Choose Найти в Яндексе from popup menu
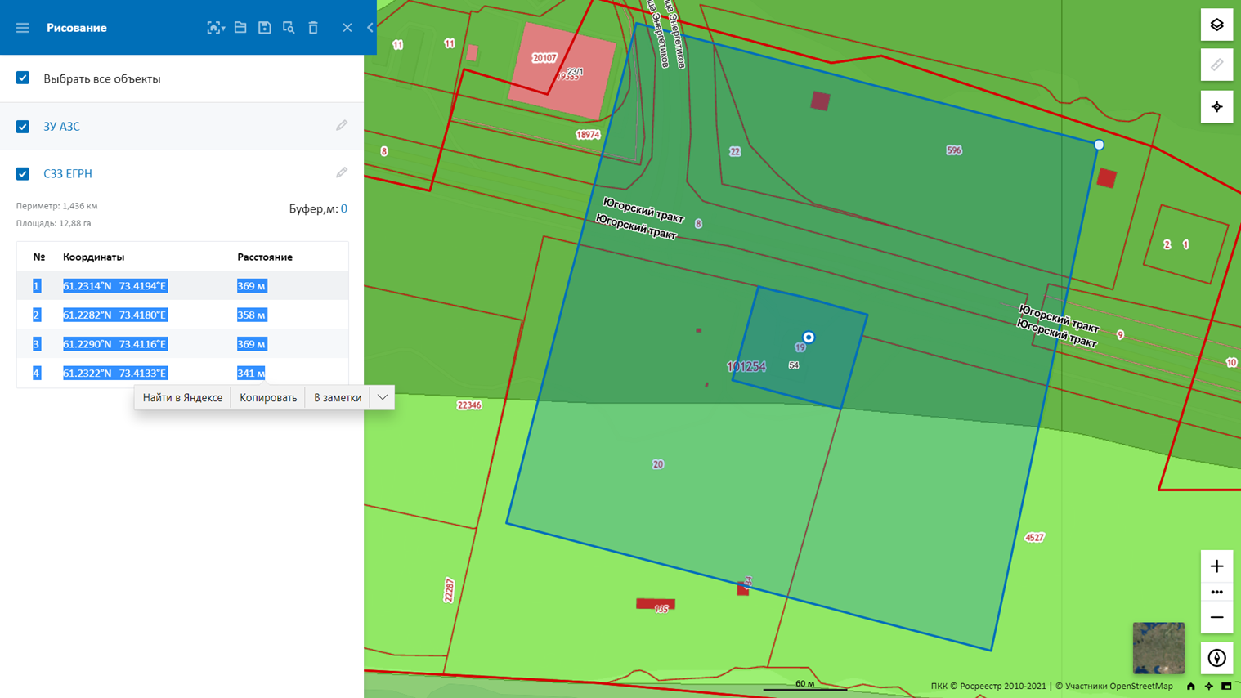Screen dimensions: 1241x698 coord(182,398)
